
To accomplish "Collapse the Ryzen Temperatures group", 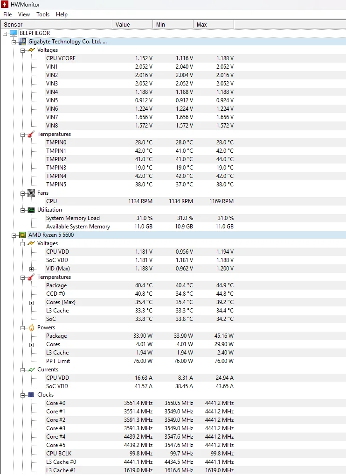I will pyautogui.click(x=23, y=278).
